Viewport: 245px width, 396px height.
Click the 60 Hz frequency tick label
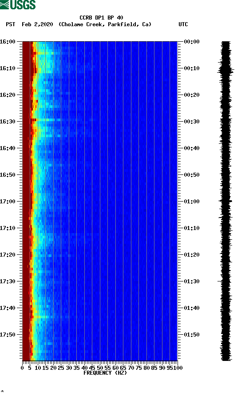coord(115,368)
